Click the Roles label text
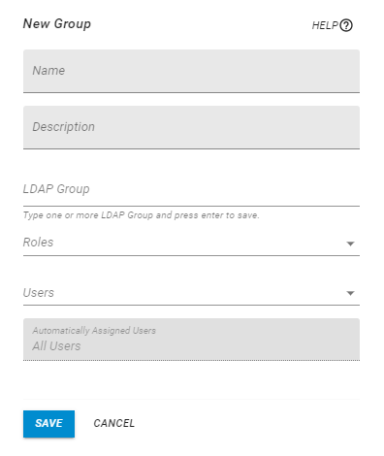Viewport: 384px width, 456px height. coord(38,243)
